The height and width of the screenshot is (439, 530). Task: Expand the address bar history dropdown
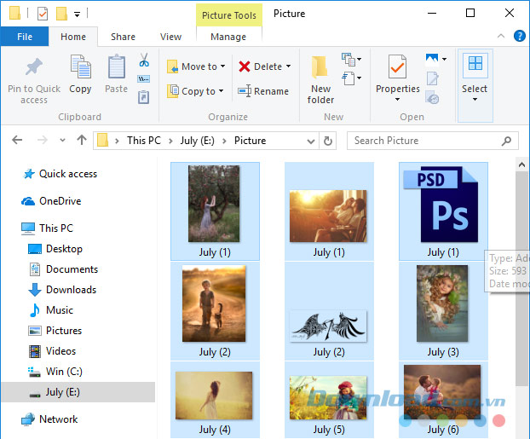coord(311,141)
